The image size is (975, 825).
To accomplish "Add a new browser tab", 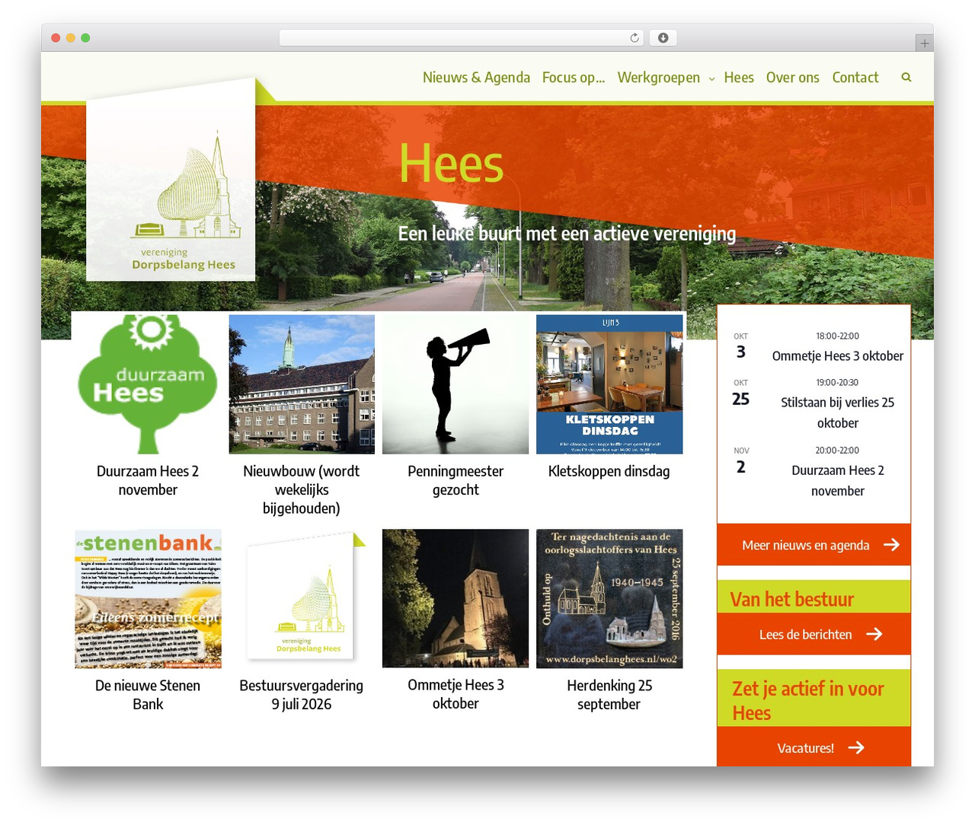I will point(924,43).
